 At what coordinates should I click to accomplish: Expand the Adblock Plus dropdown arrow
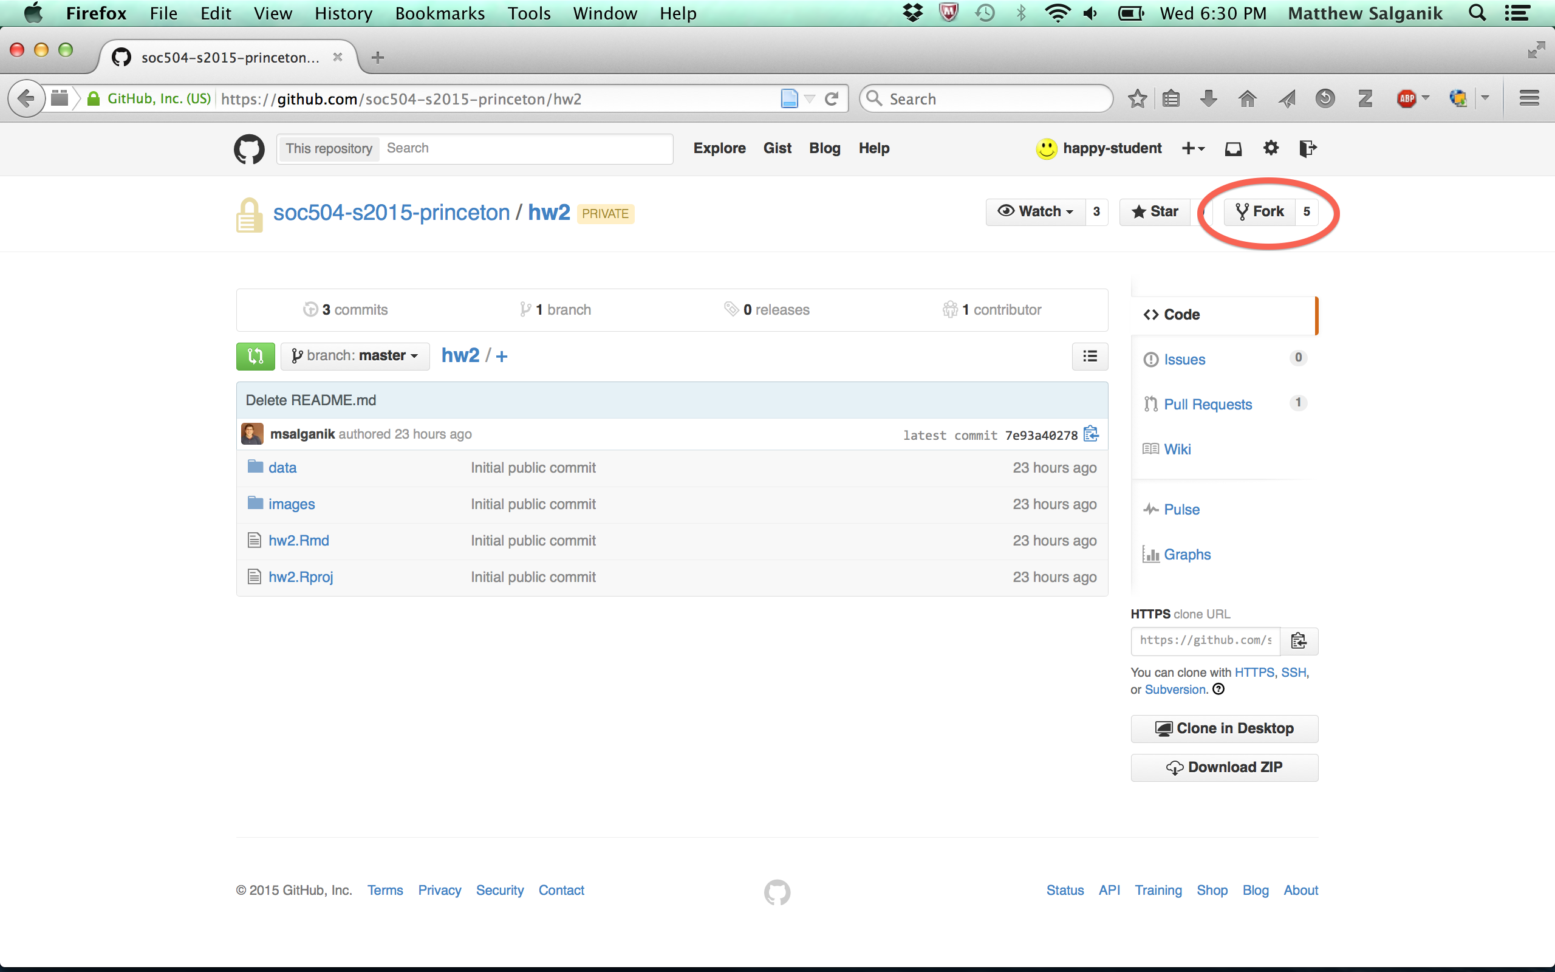1426,98
